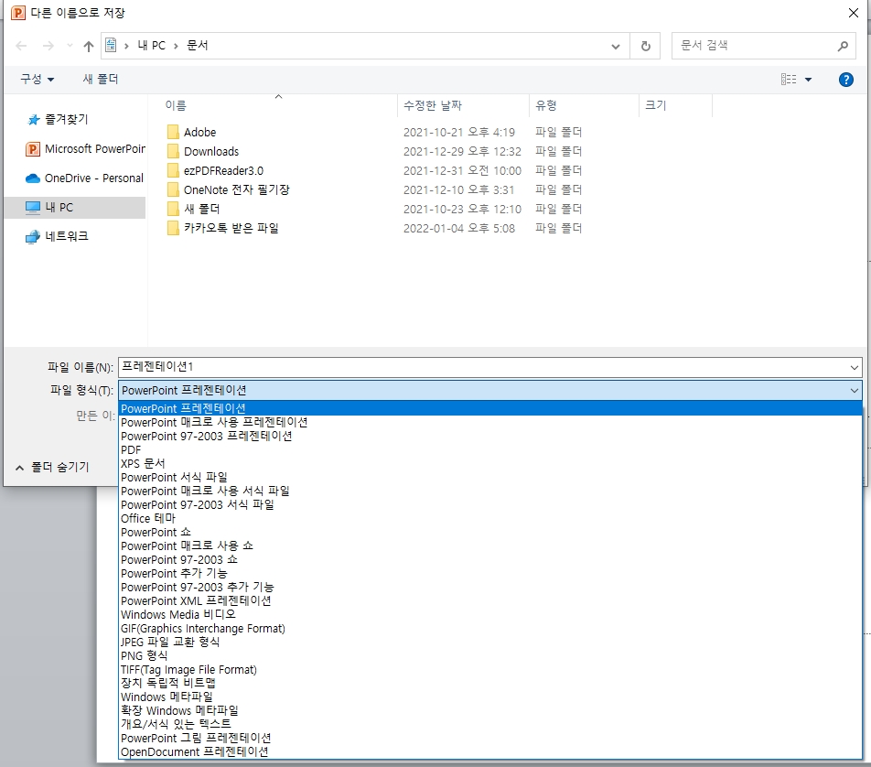Choose PowerPoint XML 프레젠테이션 format
This screenshot has height=767, width=871.
point(490,600)
